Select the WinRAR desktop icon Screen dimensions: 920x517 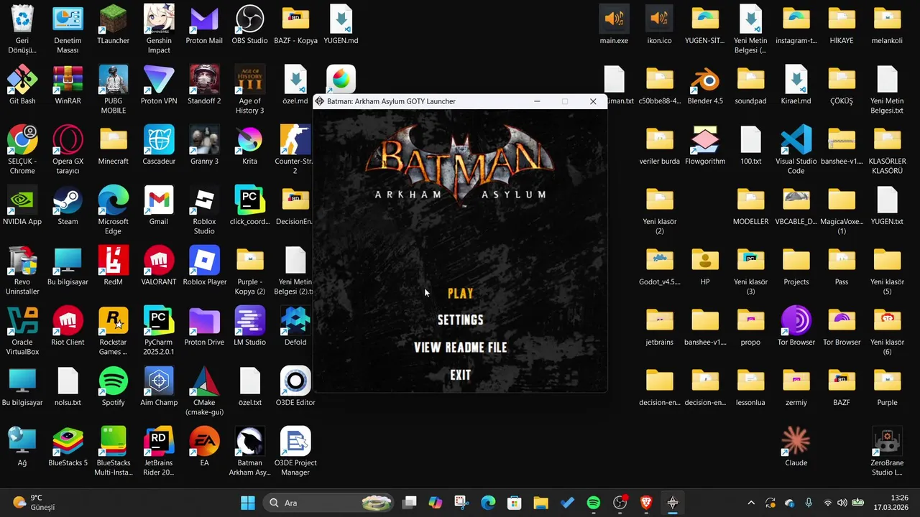68,85
